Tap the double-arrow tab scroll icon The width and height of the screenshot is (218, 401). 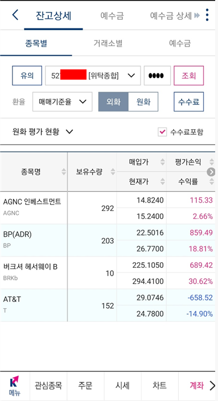coord(197,16)
